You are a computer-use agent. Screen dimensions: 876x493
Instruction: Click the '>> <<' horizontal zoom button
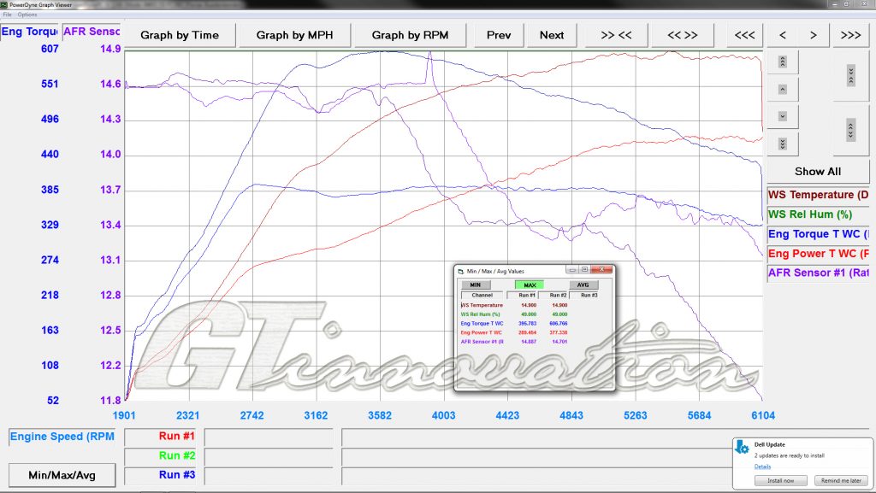[616, 35]
